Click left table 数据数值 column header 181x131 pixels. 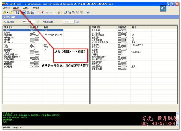point(36,27)
